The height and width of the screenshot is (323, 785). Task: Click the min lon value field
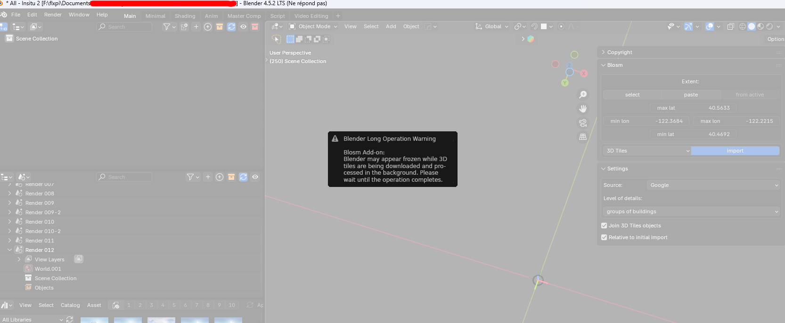(646, 121)
